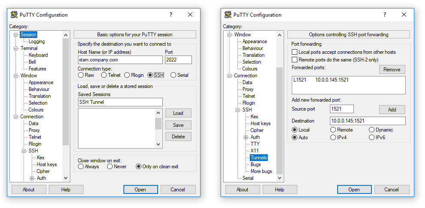Viewport: 425px width, 208px height.
Task: Select the Dynamic port forwarding radio button
Action: click(x=371, y=130)
